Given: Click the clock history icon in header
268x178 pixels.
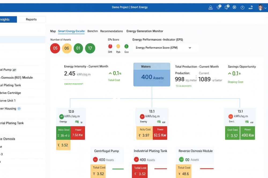Looking at the screenshot, I should (x=243, y=7).
